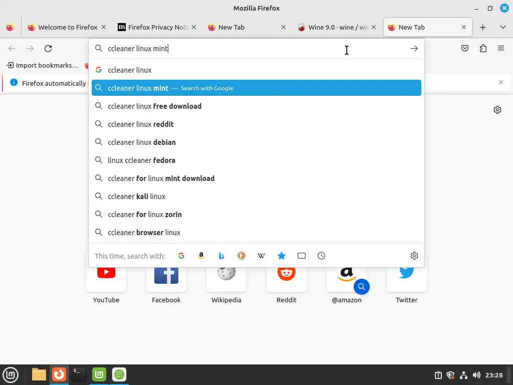Close the Firefox Privacy Notice tab
Screen dimensions: 513x385
pyautogui.click(x=194, y=27)
